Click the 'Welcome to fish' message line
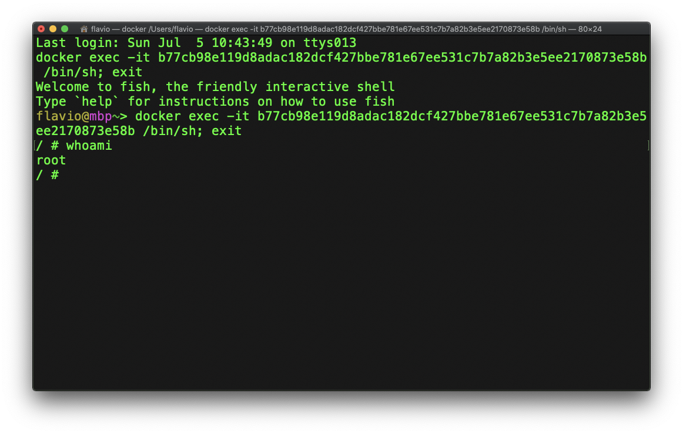683x434 pixels. coord(215,87)
